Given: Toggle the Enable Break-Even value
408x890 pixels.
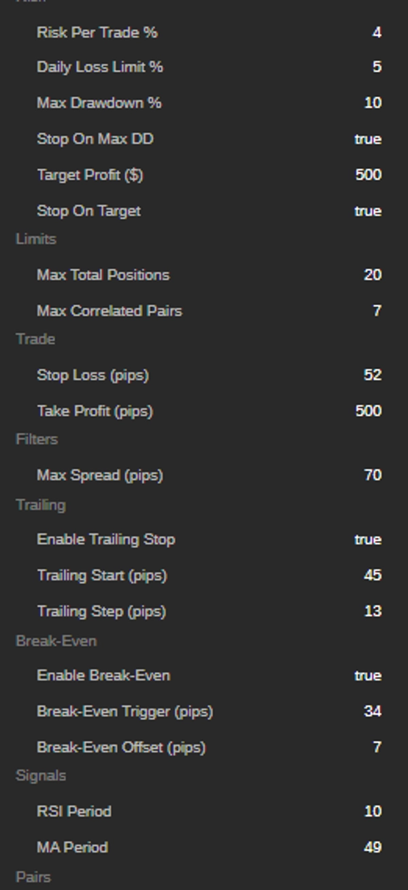Looking at the screenshot, I should tap(367, 676).
